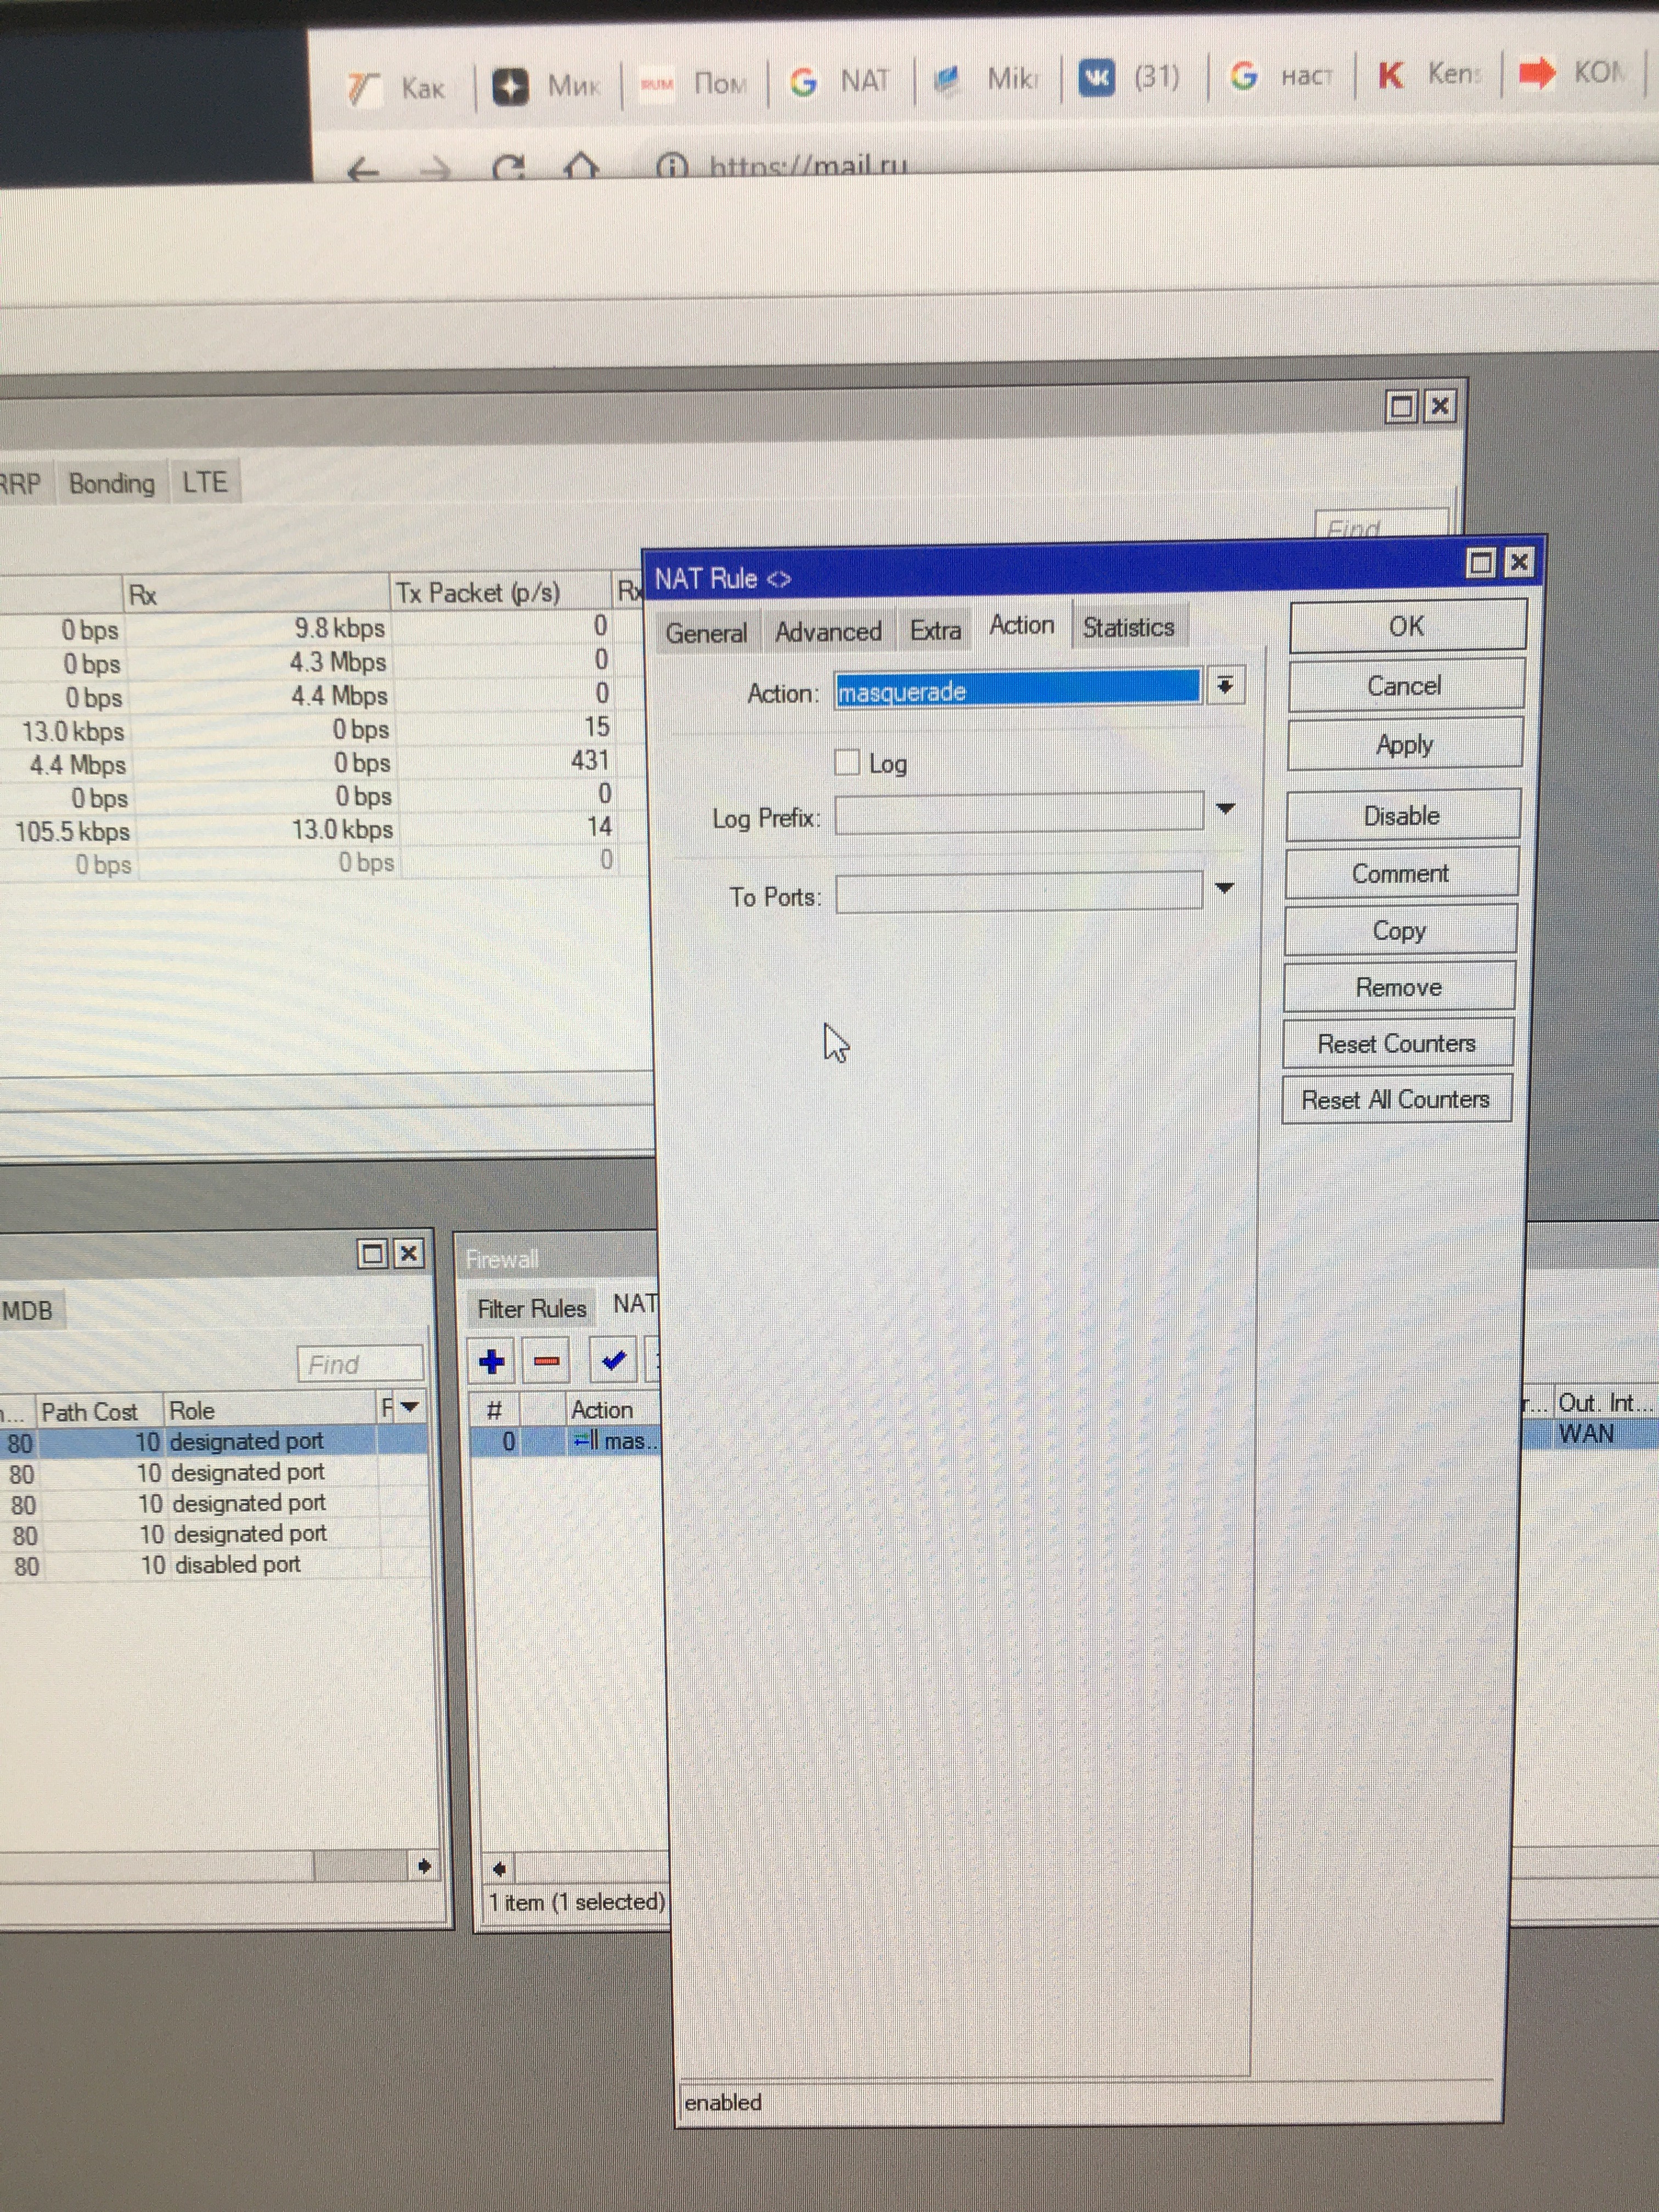
Task: Click the Reset Counters button
Action: coord(1397,1043)
